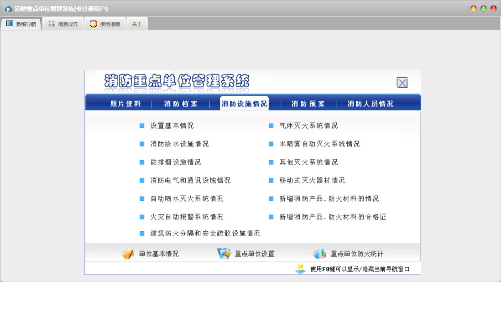Screen dimensions: 501x328
Task: Click blue square bullet beside 防排烟设施情况
Action: pyautogui.click(x=142, y=162)
